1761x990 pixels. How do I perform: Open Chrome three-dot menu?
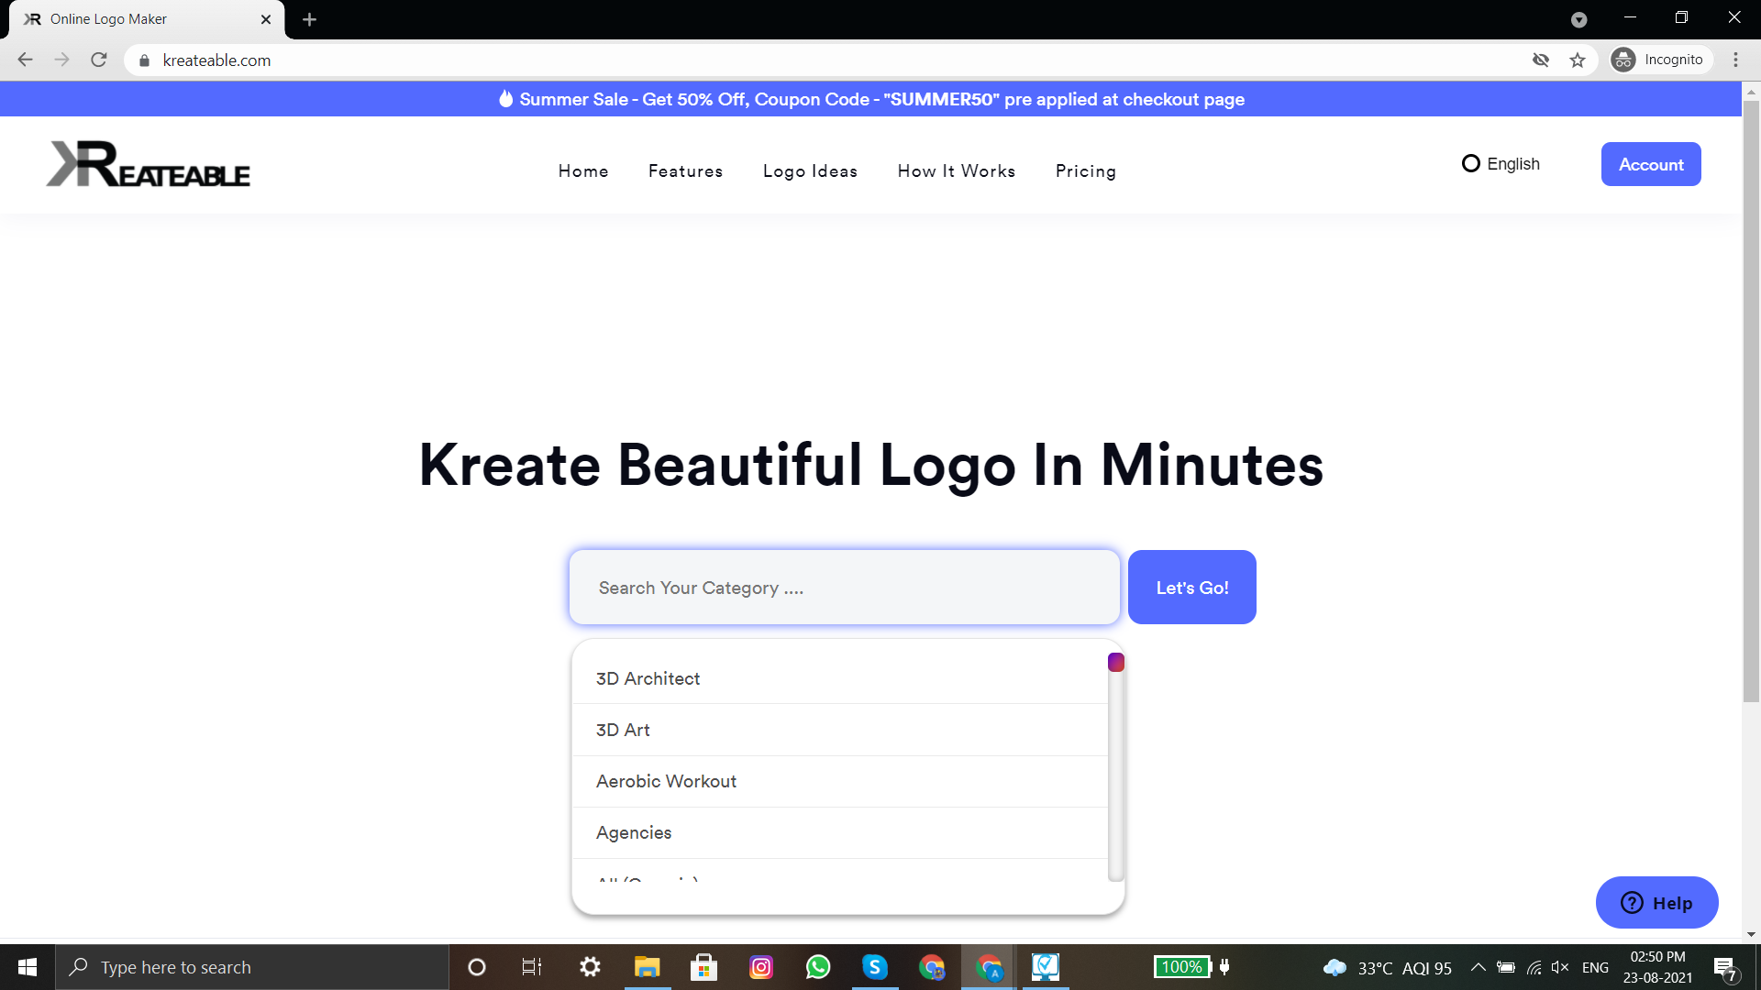tap(1735, 60)
